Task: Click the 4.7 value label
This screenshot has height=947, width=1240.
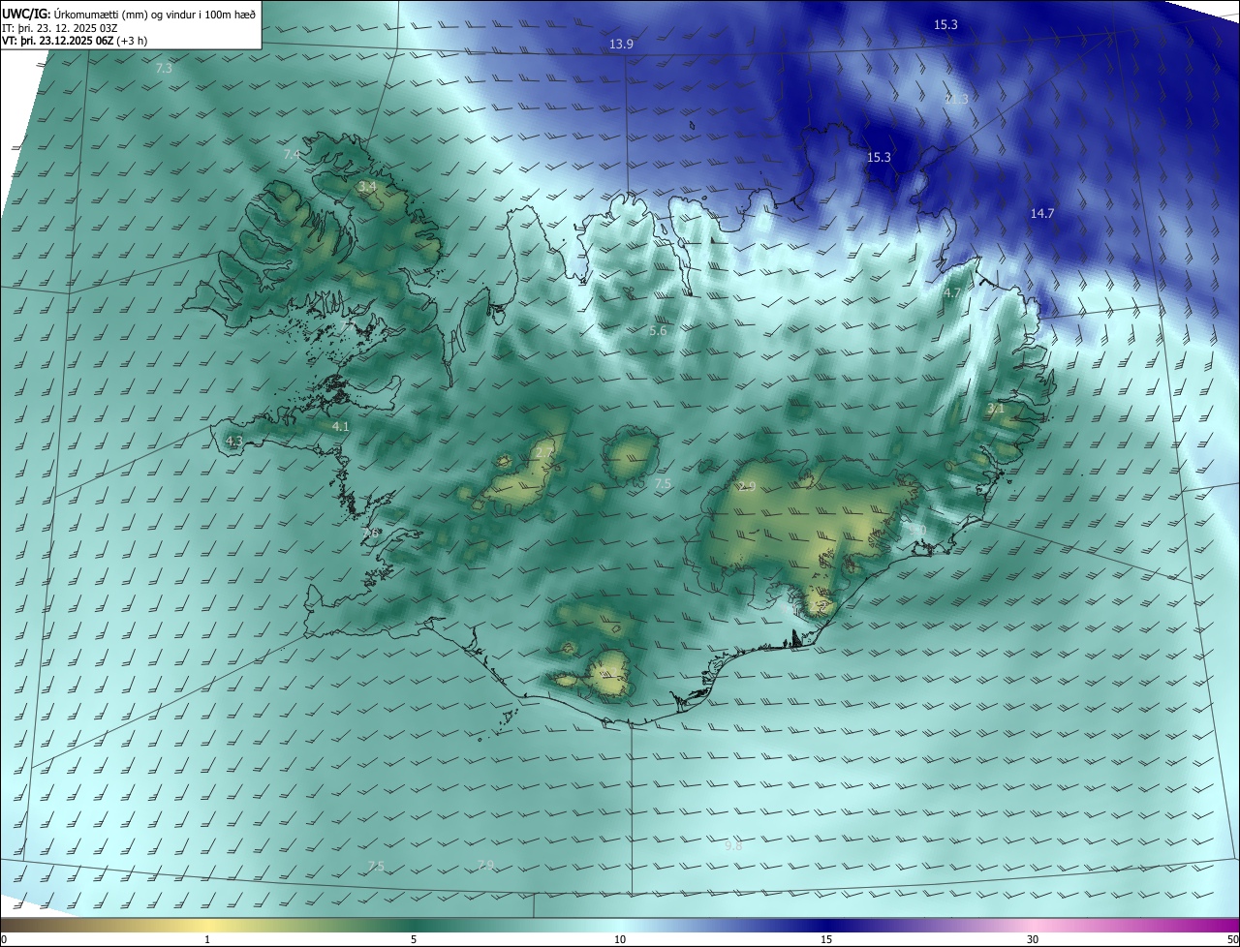Action: point(952,292)
